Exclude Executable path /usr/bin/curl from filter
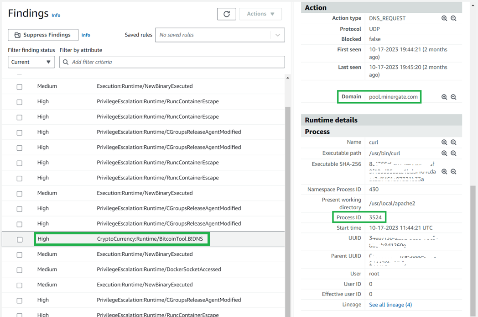478x317 pixels. click(453, 153)
